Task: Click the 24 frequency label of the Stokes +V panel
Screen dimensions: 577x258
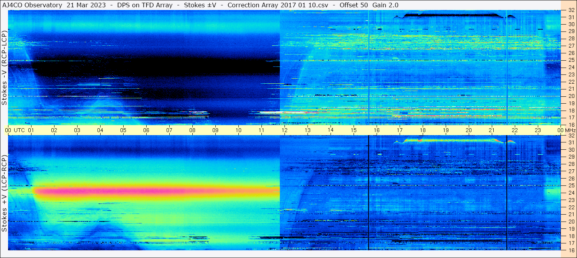Action: (x=571, y=193)
